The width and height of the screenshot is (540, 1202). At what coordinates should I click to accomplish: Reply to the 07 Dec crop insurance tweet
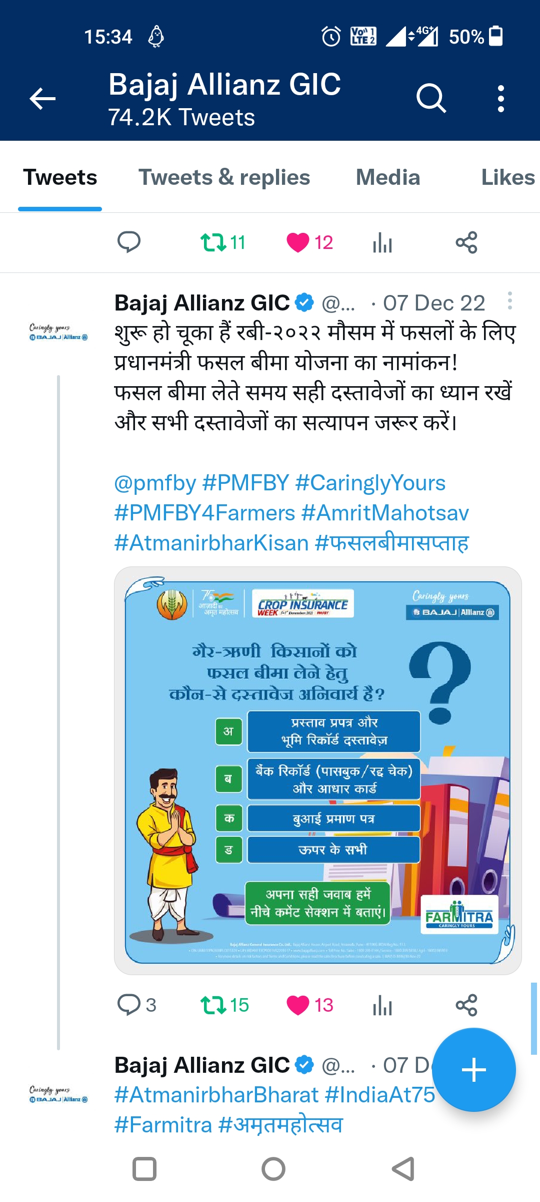coord(129,1005)
